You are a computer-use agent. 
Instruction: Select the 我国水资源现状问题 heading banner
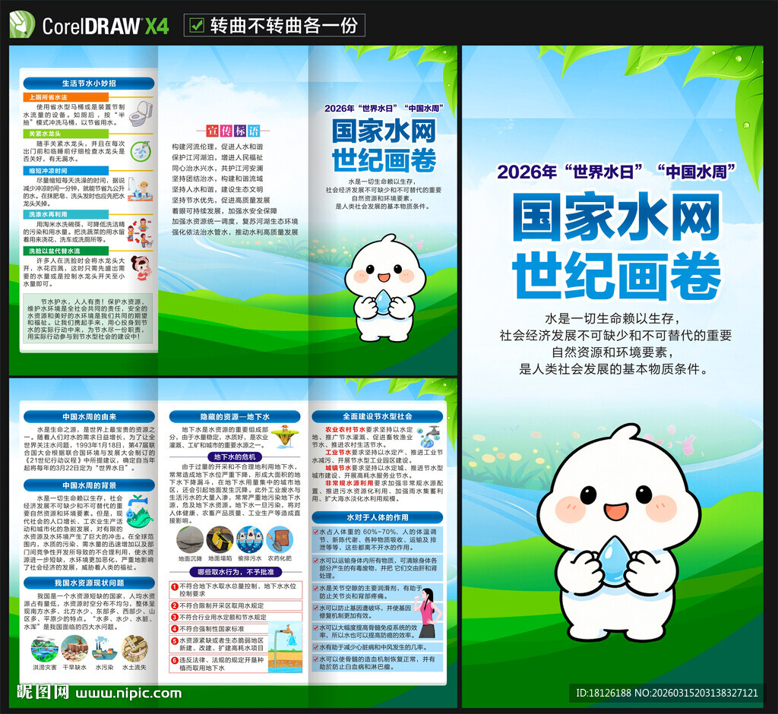pos(89,583)
